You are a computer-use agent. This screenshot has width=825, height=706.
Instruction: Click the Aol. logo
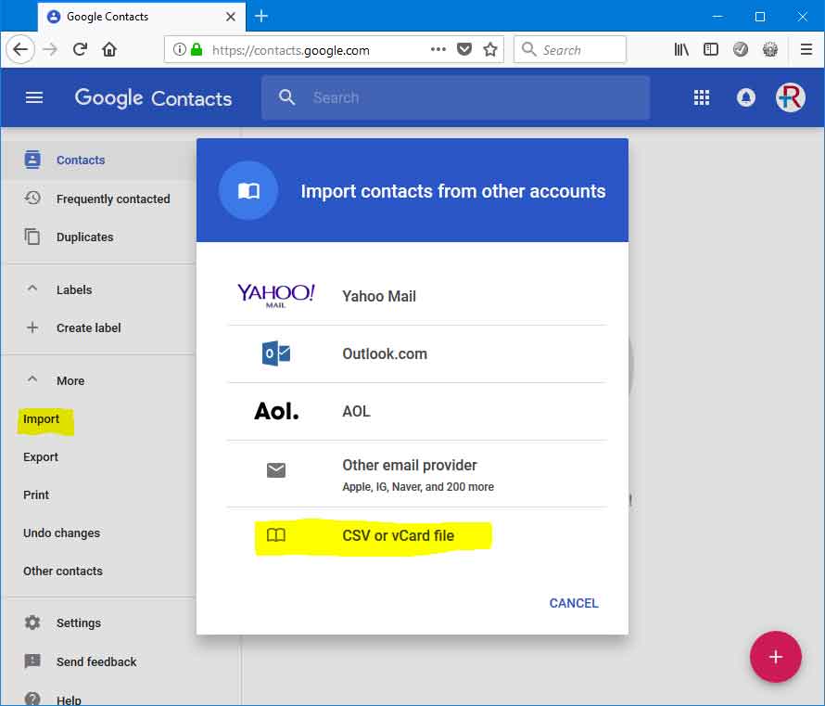pyautogui.click(x=276, y=411)
